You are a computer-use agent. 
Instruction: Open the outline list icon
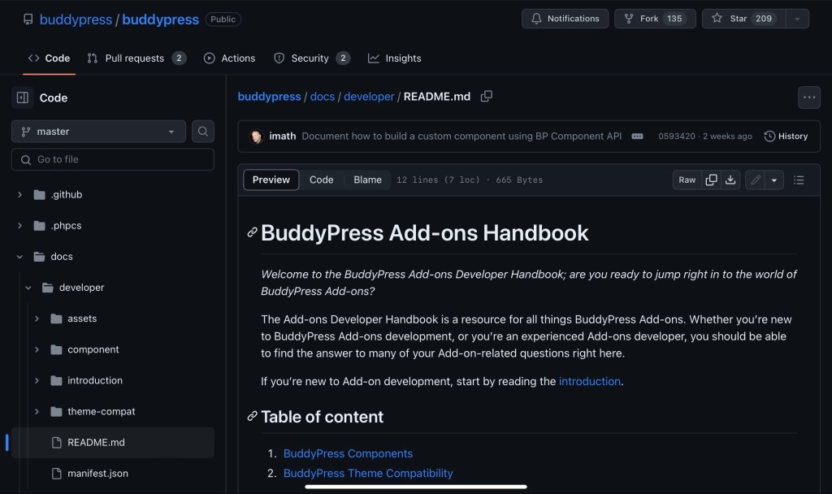(799, 180)
